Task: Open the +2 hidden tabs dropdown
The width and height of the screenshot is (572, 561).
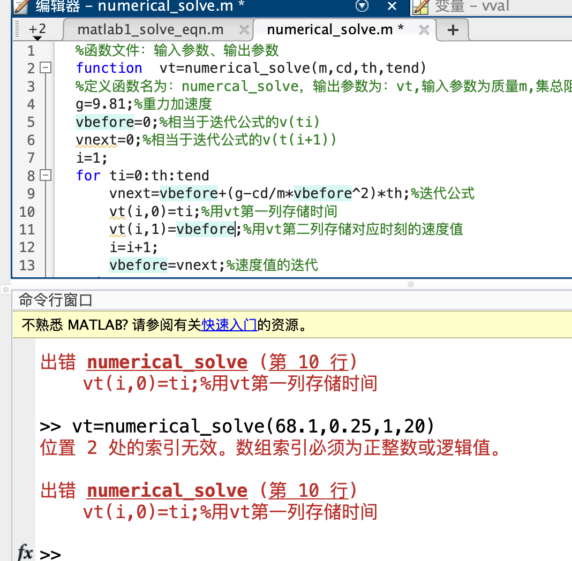Action: coord(37,31)
